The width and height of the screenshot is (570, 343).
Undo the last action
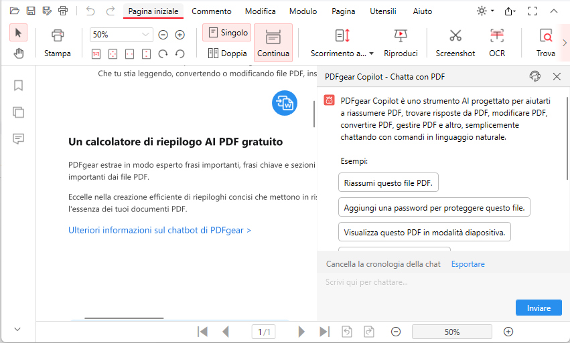tap(90, 11)
